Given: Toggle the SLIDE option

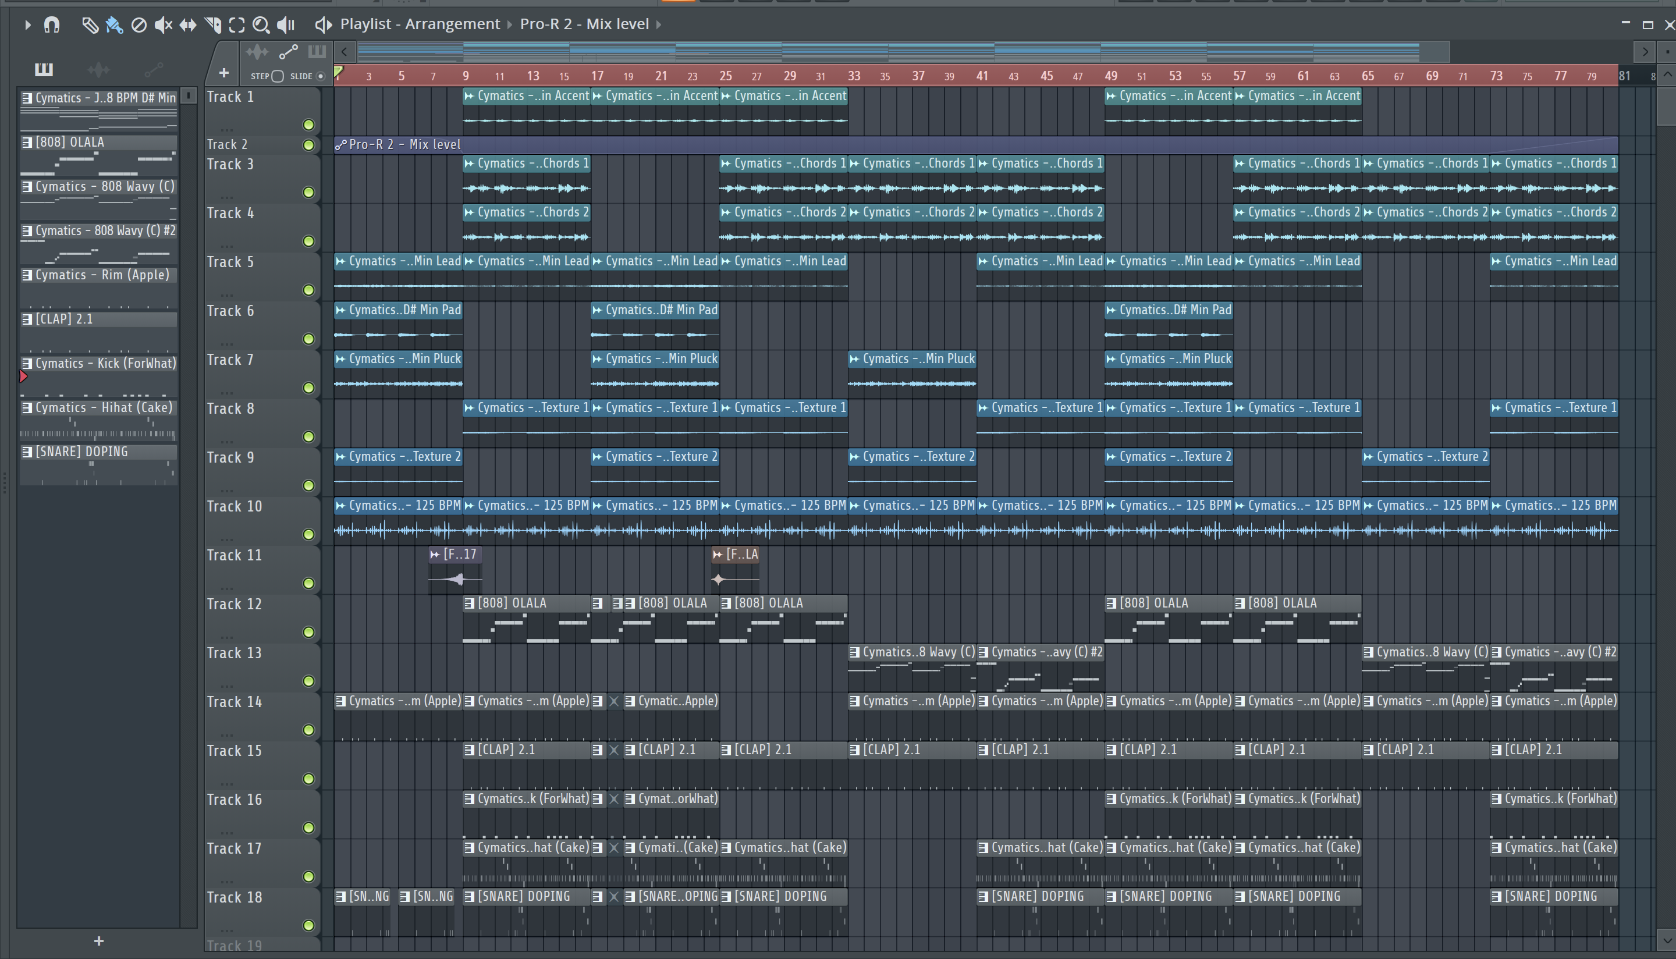Looking at the screenshot, I should point(321,76).
